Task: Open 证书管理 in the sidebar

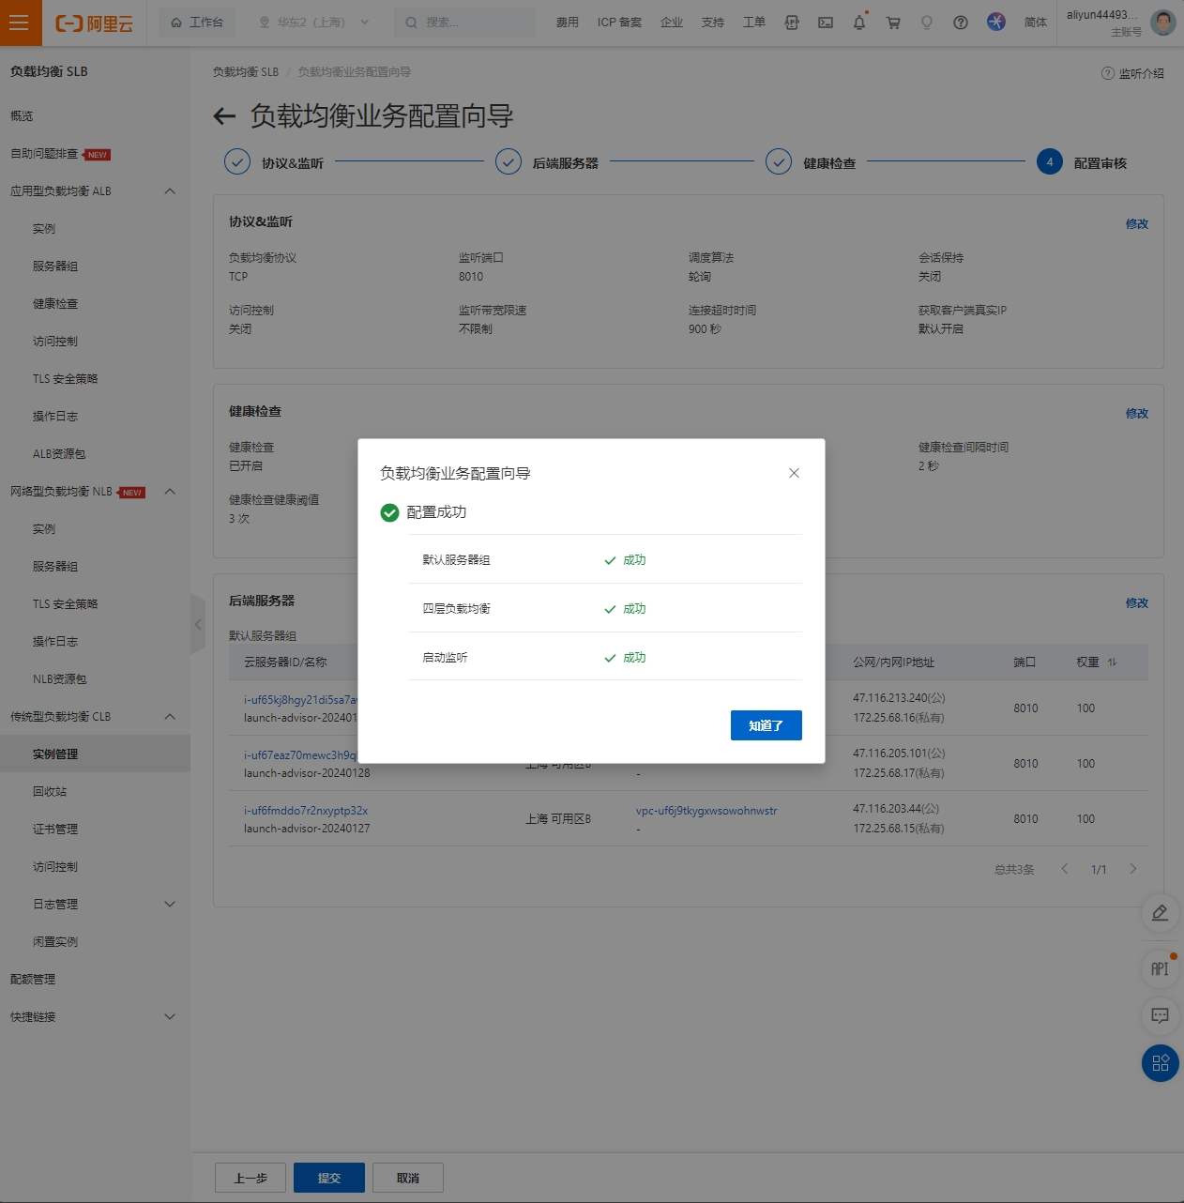Action: point(55,830)
